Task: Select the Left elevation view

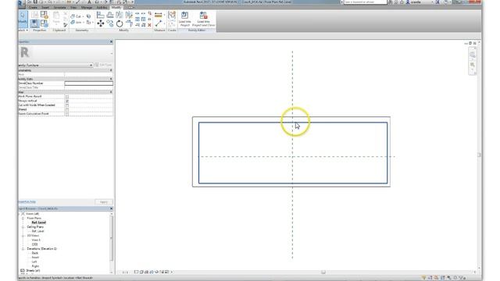Action: [x=34, y=261]
